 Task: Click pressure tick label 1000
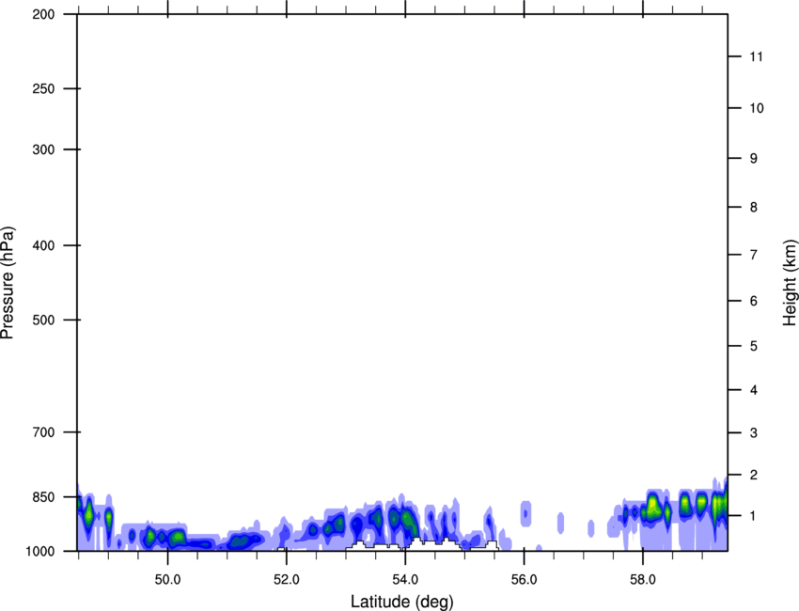[40, 551]
